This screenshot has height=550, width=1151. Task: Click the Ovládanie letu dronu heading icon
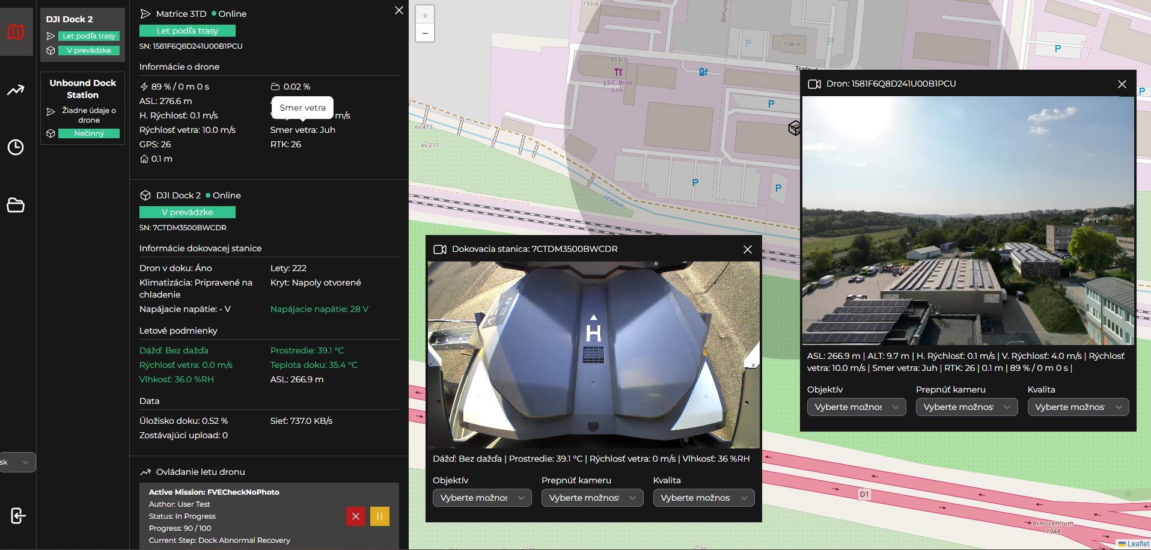pyautogui.click(x=145, y=472)
